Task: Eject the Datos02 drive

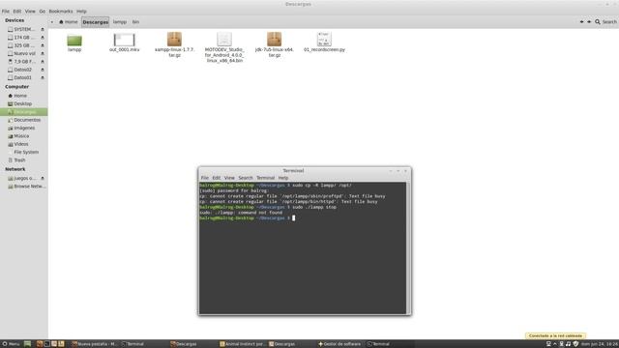Action: 43,70
